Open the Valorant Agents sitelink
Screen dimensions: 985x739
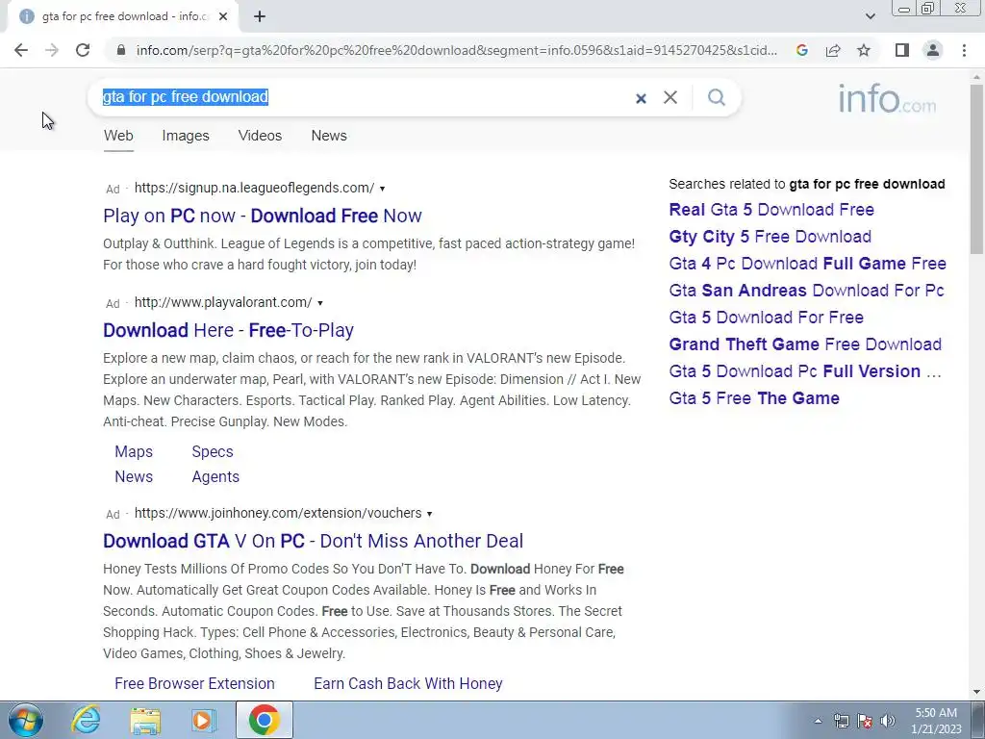tap(215, 476)
